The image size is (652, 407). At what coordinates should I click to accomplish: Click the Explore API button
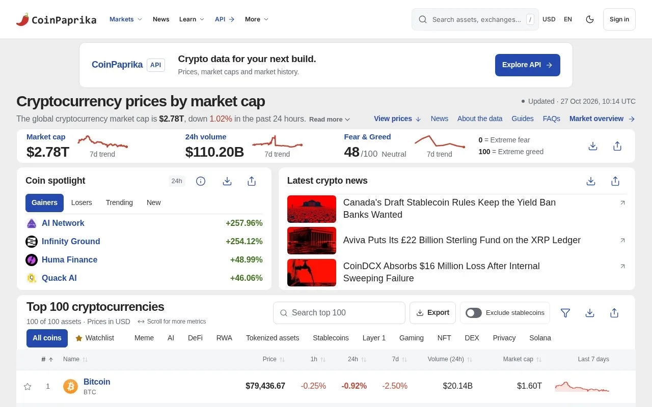point(528,65)
